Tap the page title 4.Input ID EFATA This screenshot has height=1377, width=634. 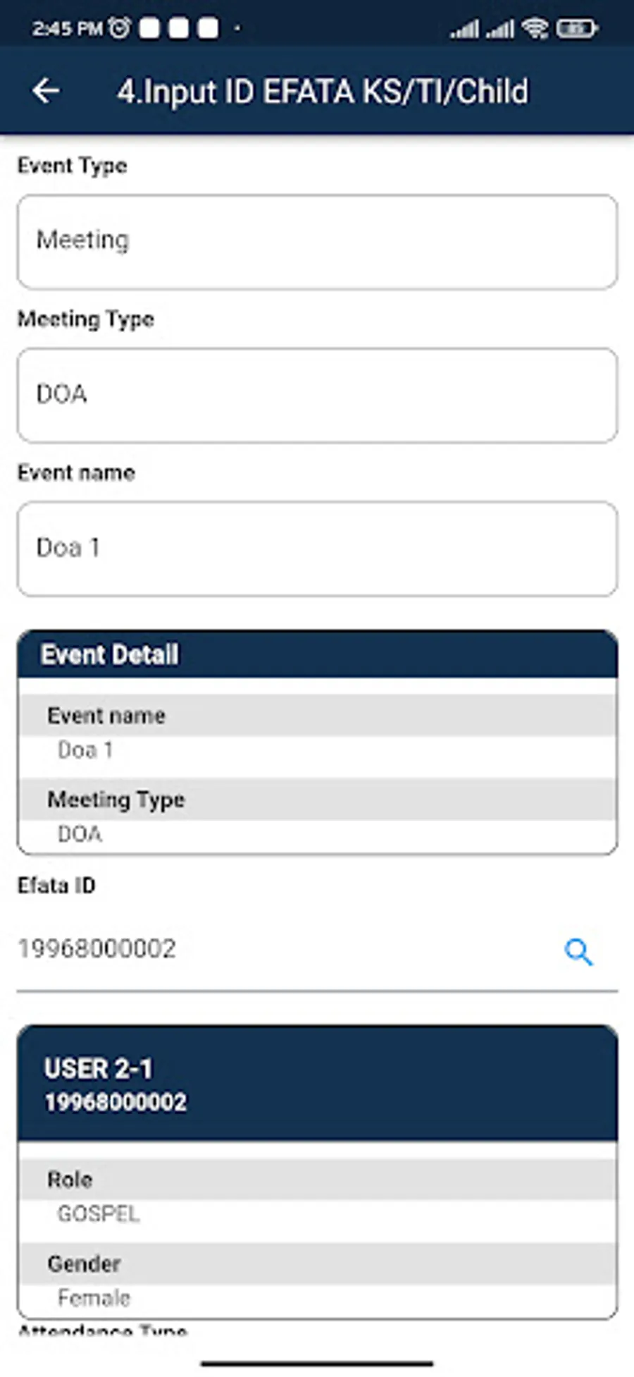click(323, 92)
